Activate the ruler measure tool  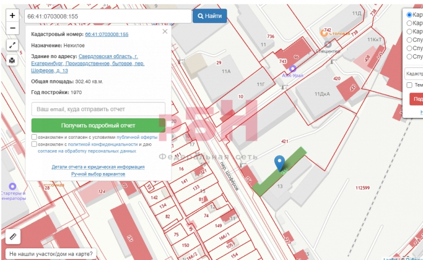13,236
